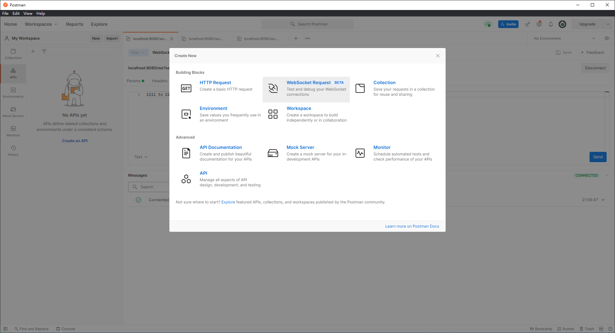Expand the Workspaces dropdown
The image size is (615, 333).
(x=41, y=24)
